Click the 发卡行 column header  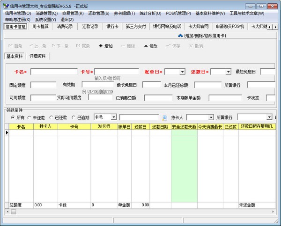point(104,127)
